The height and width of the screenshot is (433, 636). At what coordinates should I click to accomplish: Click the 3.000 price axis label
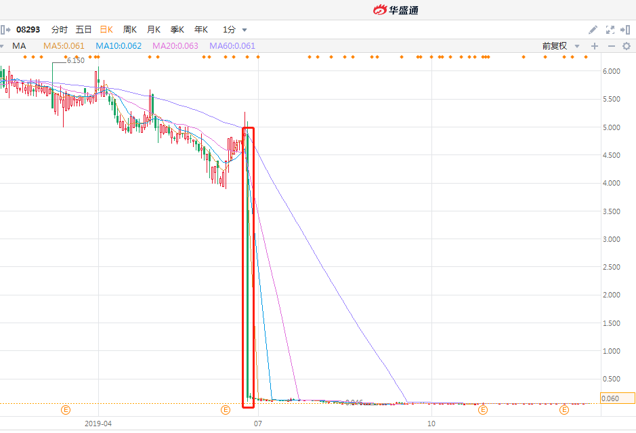[611, 239]
